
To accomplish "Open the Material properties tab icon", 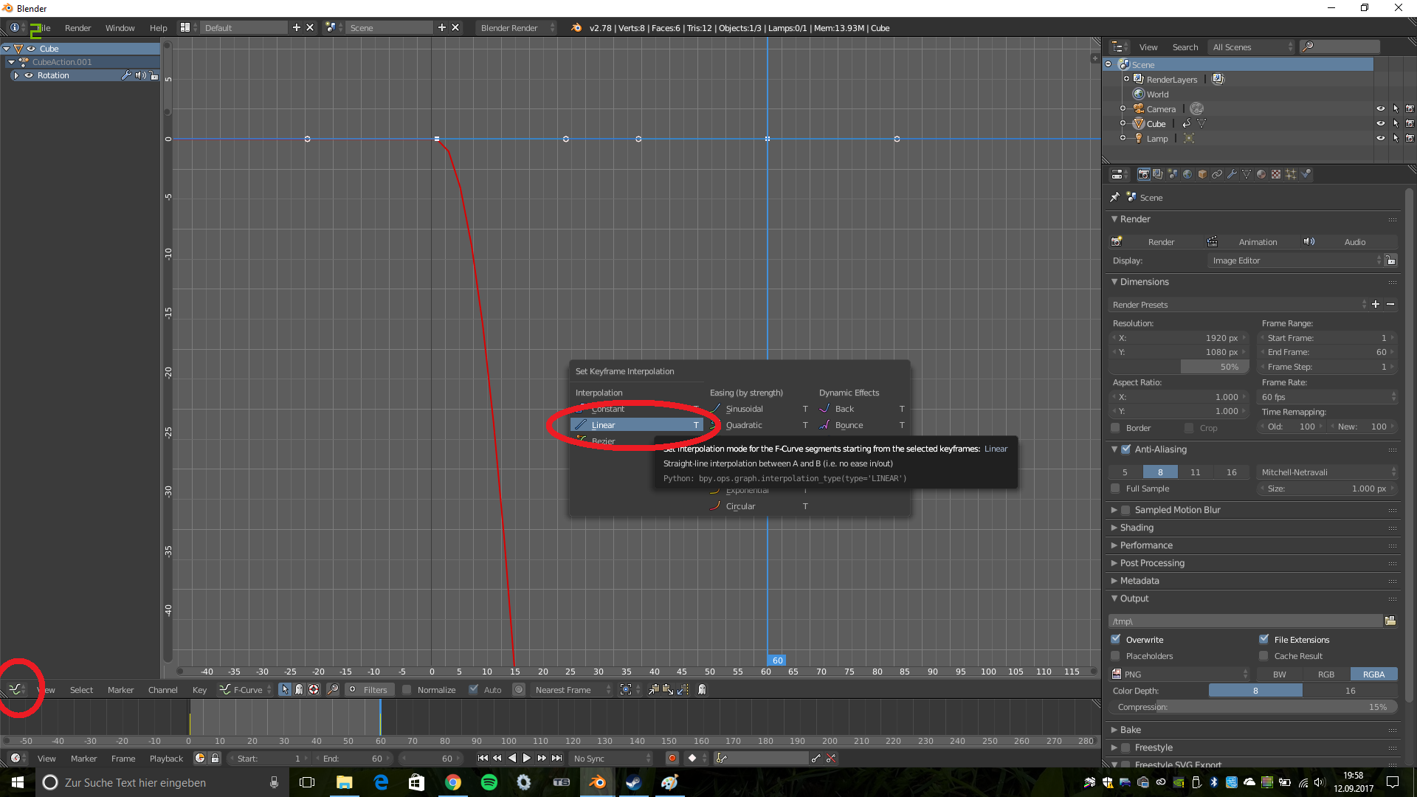I will (x=1261, y=174).
